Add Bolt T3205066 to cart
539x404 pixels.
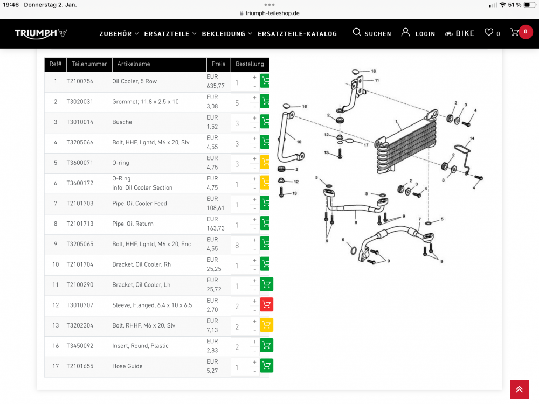(265, 142)
